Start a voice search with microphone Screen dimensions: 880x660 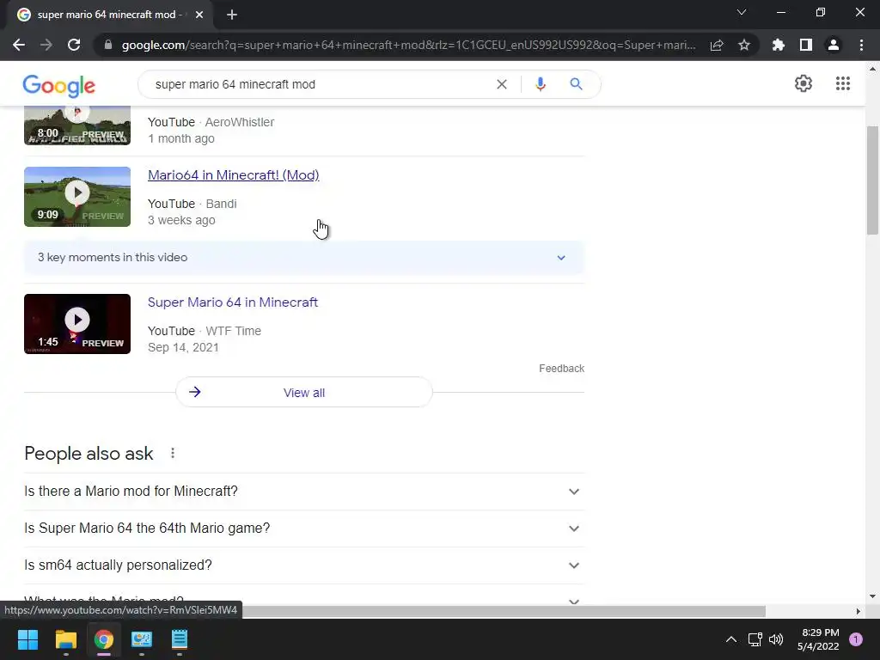pyautogui.click(x=541, y=84)
